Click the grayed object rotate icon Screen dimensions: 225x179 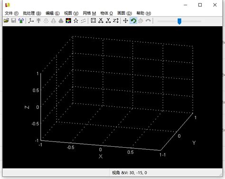click(141, 20)
